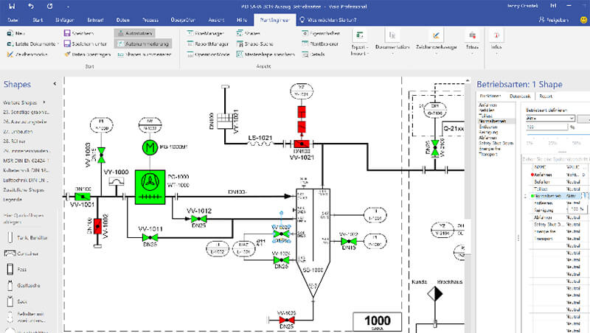Open the FlowManager view
This screenshot has height=333, width=590.
pyautogui.click(x=206, y=33)
